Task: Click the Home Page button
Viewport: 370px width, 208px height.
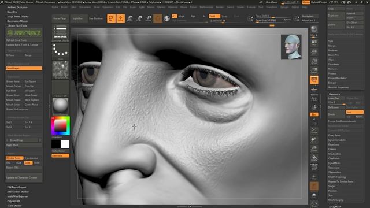Action: coord(60,18)
